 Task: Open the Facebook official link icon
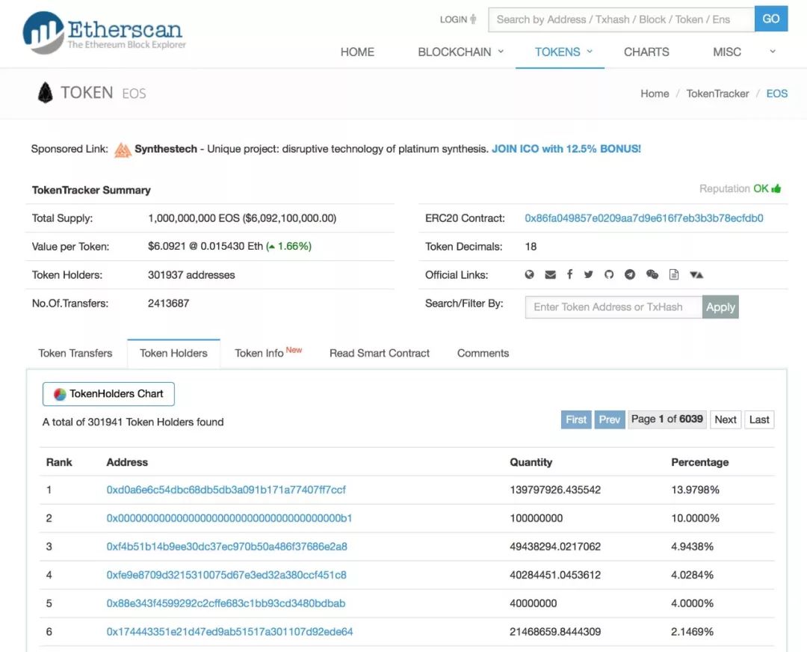569,274
